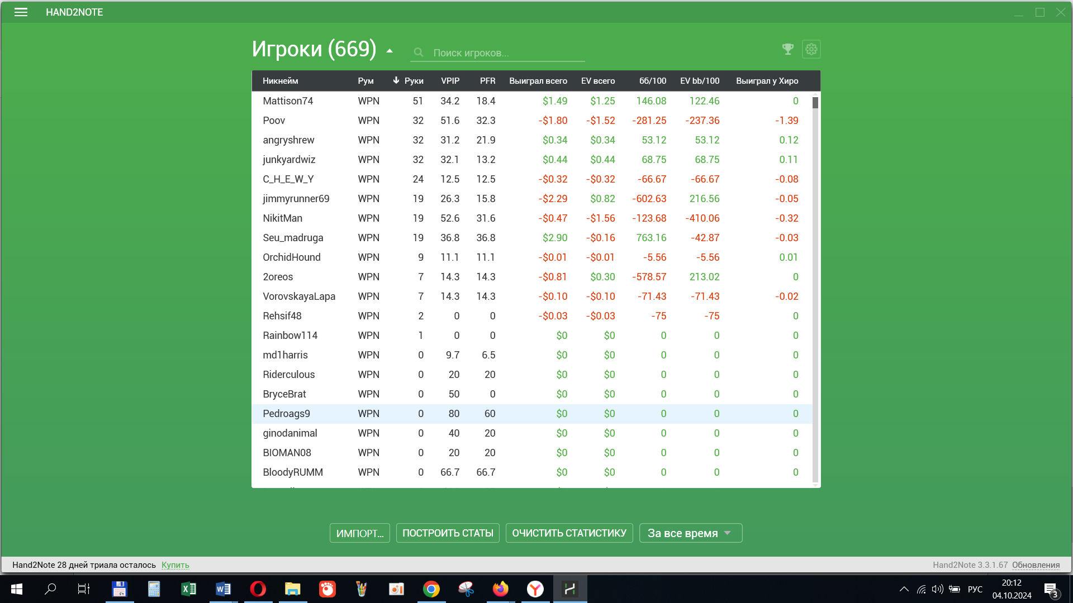Sort by Выиграл всего column header

538,81
